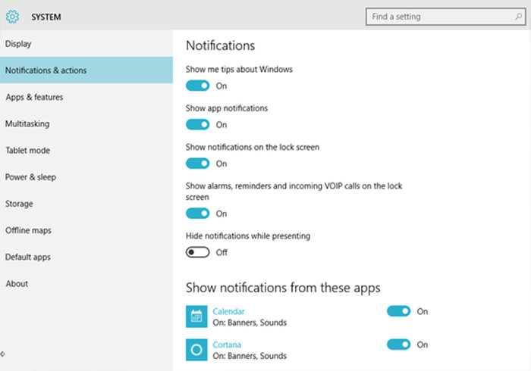Toggle Show notifications on the lock screen
Screen dimensions: 531x371
[x=198, y=163]
